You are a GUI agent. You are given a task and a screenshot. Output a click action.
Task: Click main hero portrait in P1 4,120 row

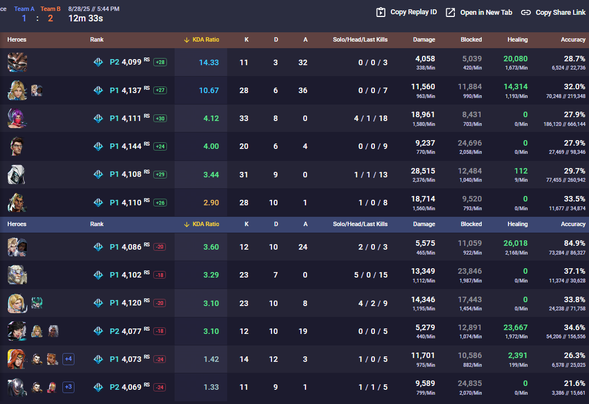18,303
